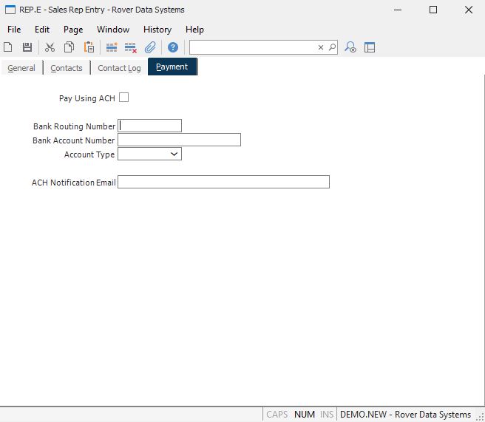Image resolution: width=485 pixels, height=422 pixels.
Task: Open the History menu
Action: coord(157,30)
